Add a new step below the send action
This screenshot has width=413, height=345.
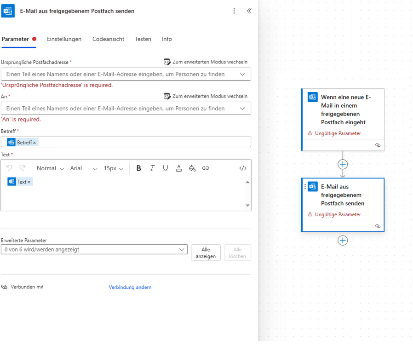pyautogui.click(x=343, y=241)
